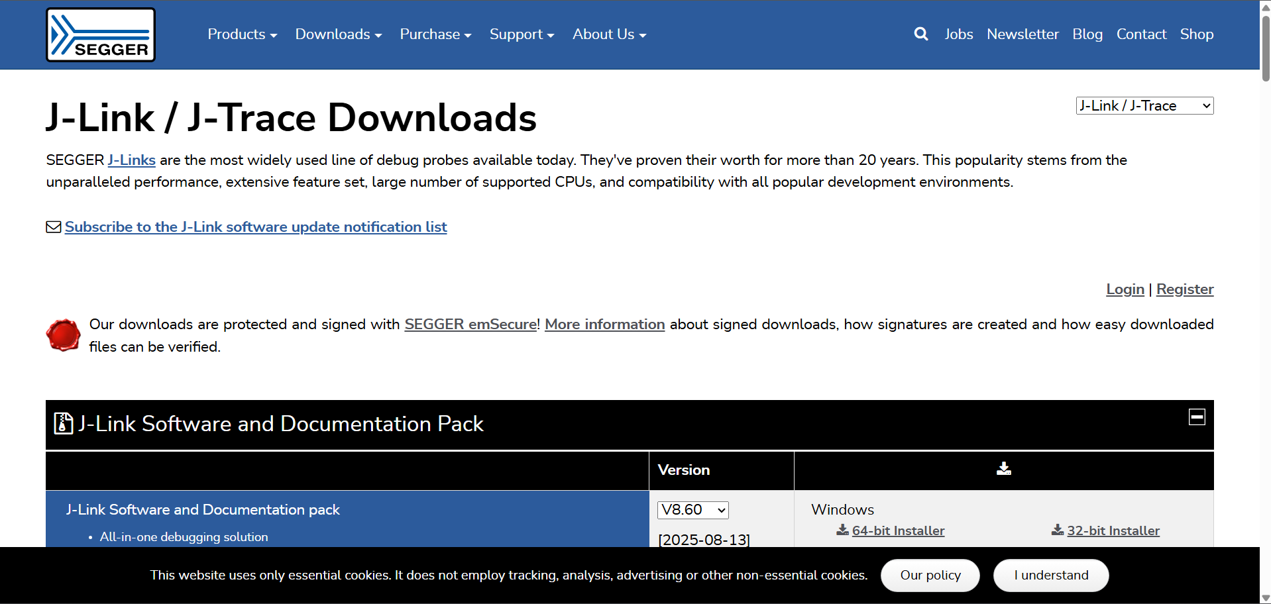
Task: Open the Downloads dropdown menu
Action: pos(339,34)
